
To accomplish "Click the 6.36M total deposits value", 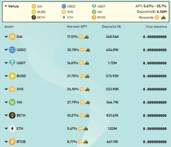I will [162, 11].
